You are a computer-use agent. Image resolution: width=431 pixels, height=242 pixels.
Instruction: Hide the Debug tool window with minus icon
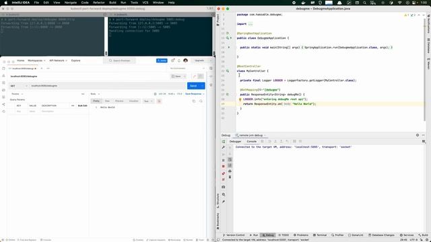424,135
